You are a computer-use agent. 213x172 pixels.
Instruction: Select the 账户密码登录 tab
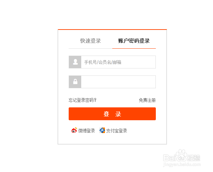tap(134, 41)
